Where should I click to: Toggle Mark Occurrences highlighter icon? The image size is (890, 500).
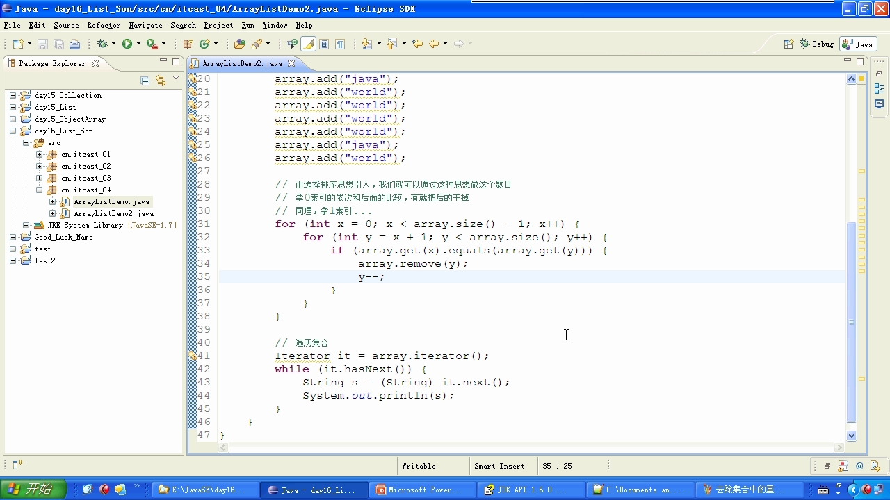click(x=309, y=44)
